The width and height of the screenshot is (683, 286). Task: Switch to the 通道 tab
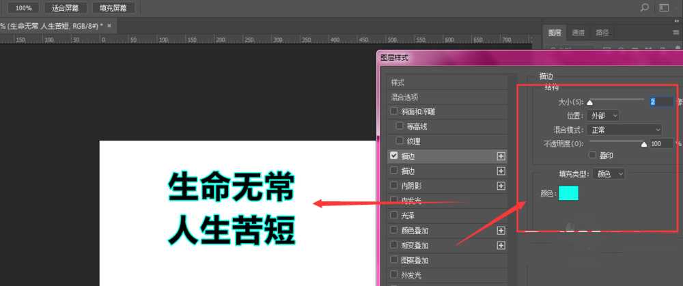(579, 32)
